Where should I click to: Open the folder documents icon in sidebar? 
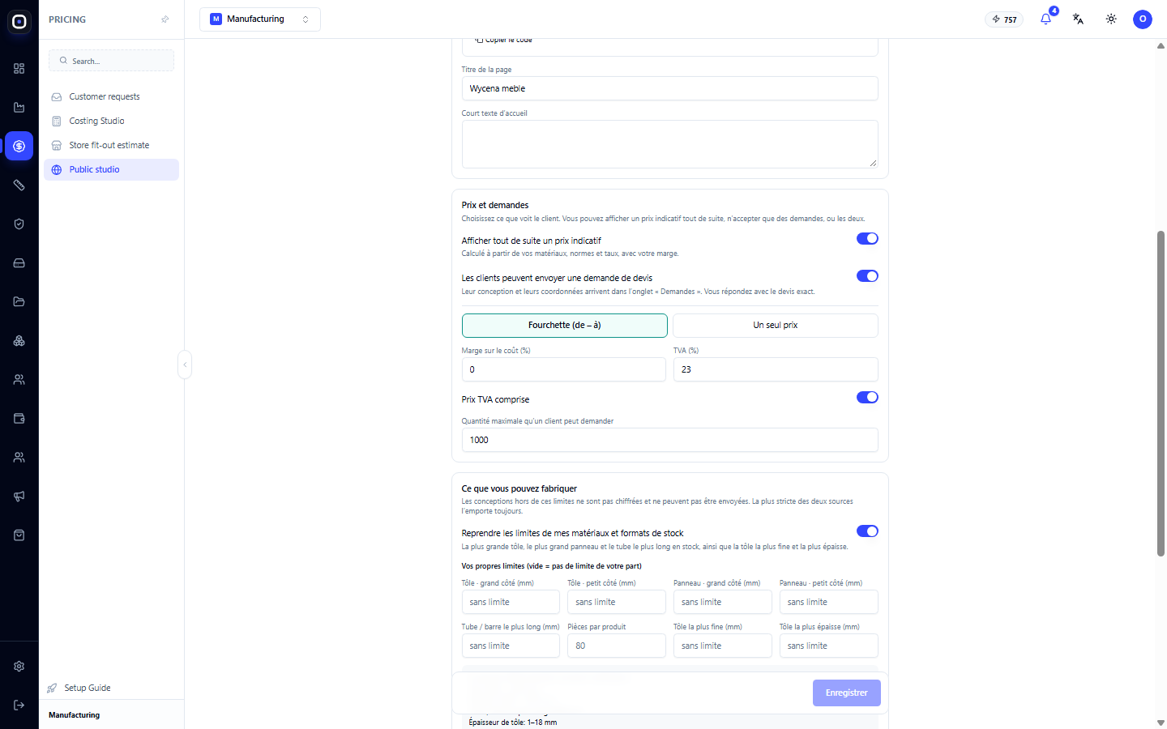tap(19, 302)
